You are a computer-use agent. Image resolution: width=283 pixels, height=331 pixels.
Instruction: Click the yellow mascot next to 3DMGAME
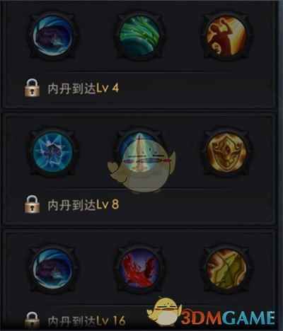[x=164, y=311]
